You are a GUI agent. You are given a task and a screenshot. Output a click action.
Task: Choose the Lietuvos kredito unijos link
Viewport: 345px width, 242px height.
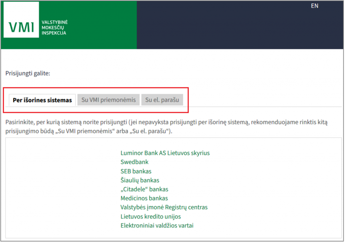coord(151,216)
